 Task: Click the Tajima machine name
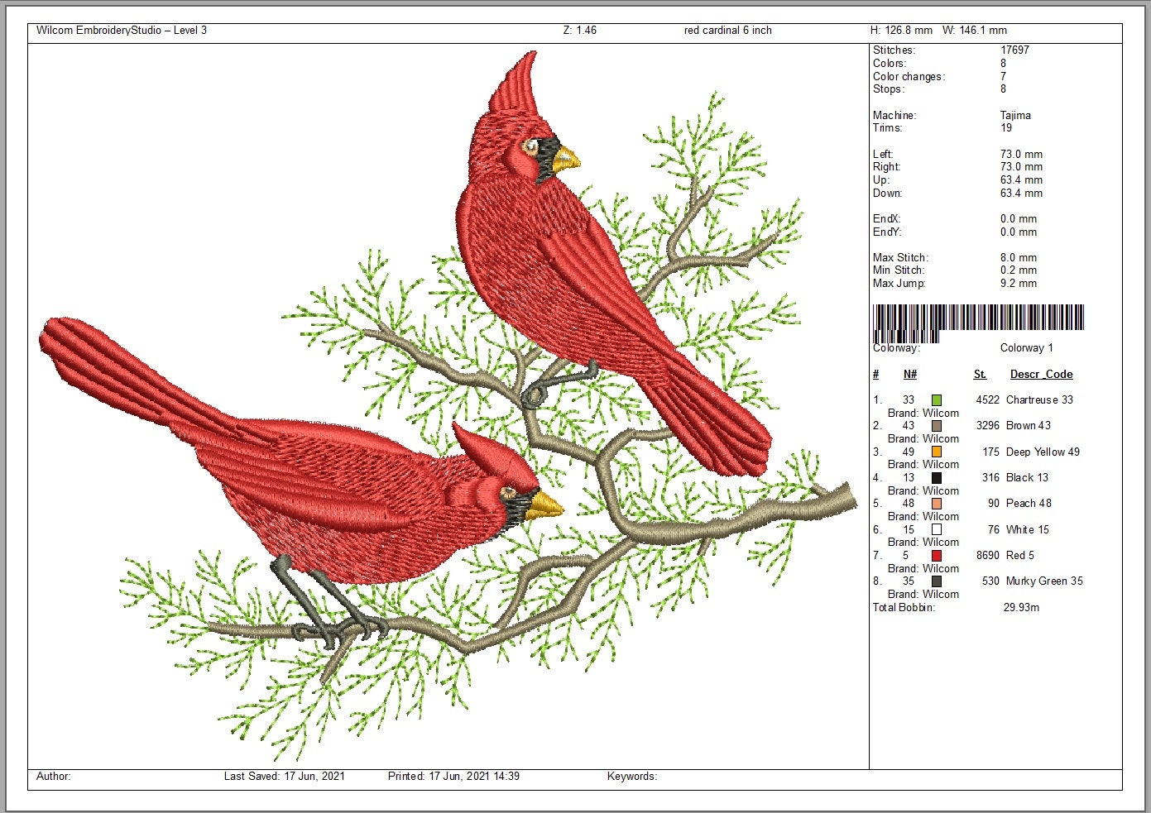point(1018,115)
